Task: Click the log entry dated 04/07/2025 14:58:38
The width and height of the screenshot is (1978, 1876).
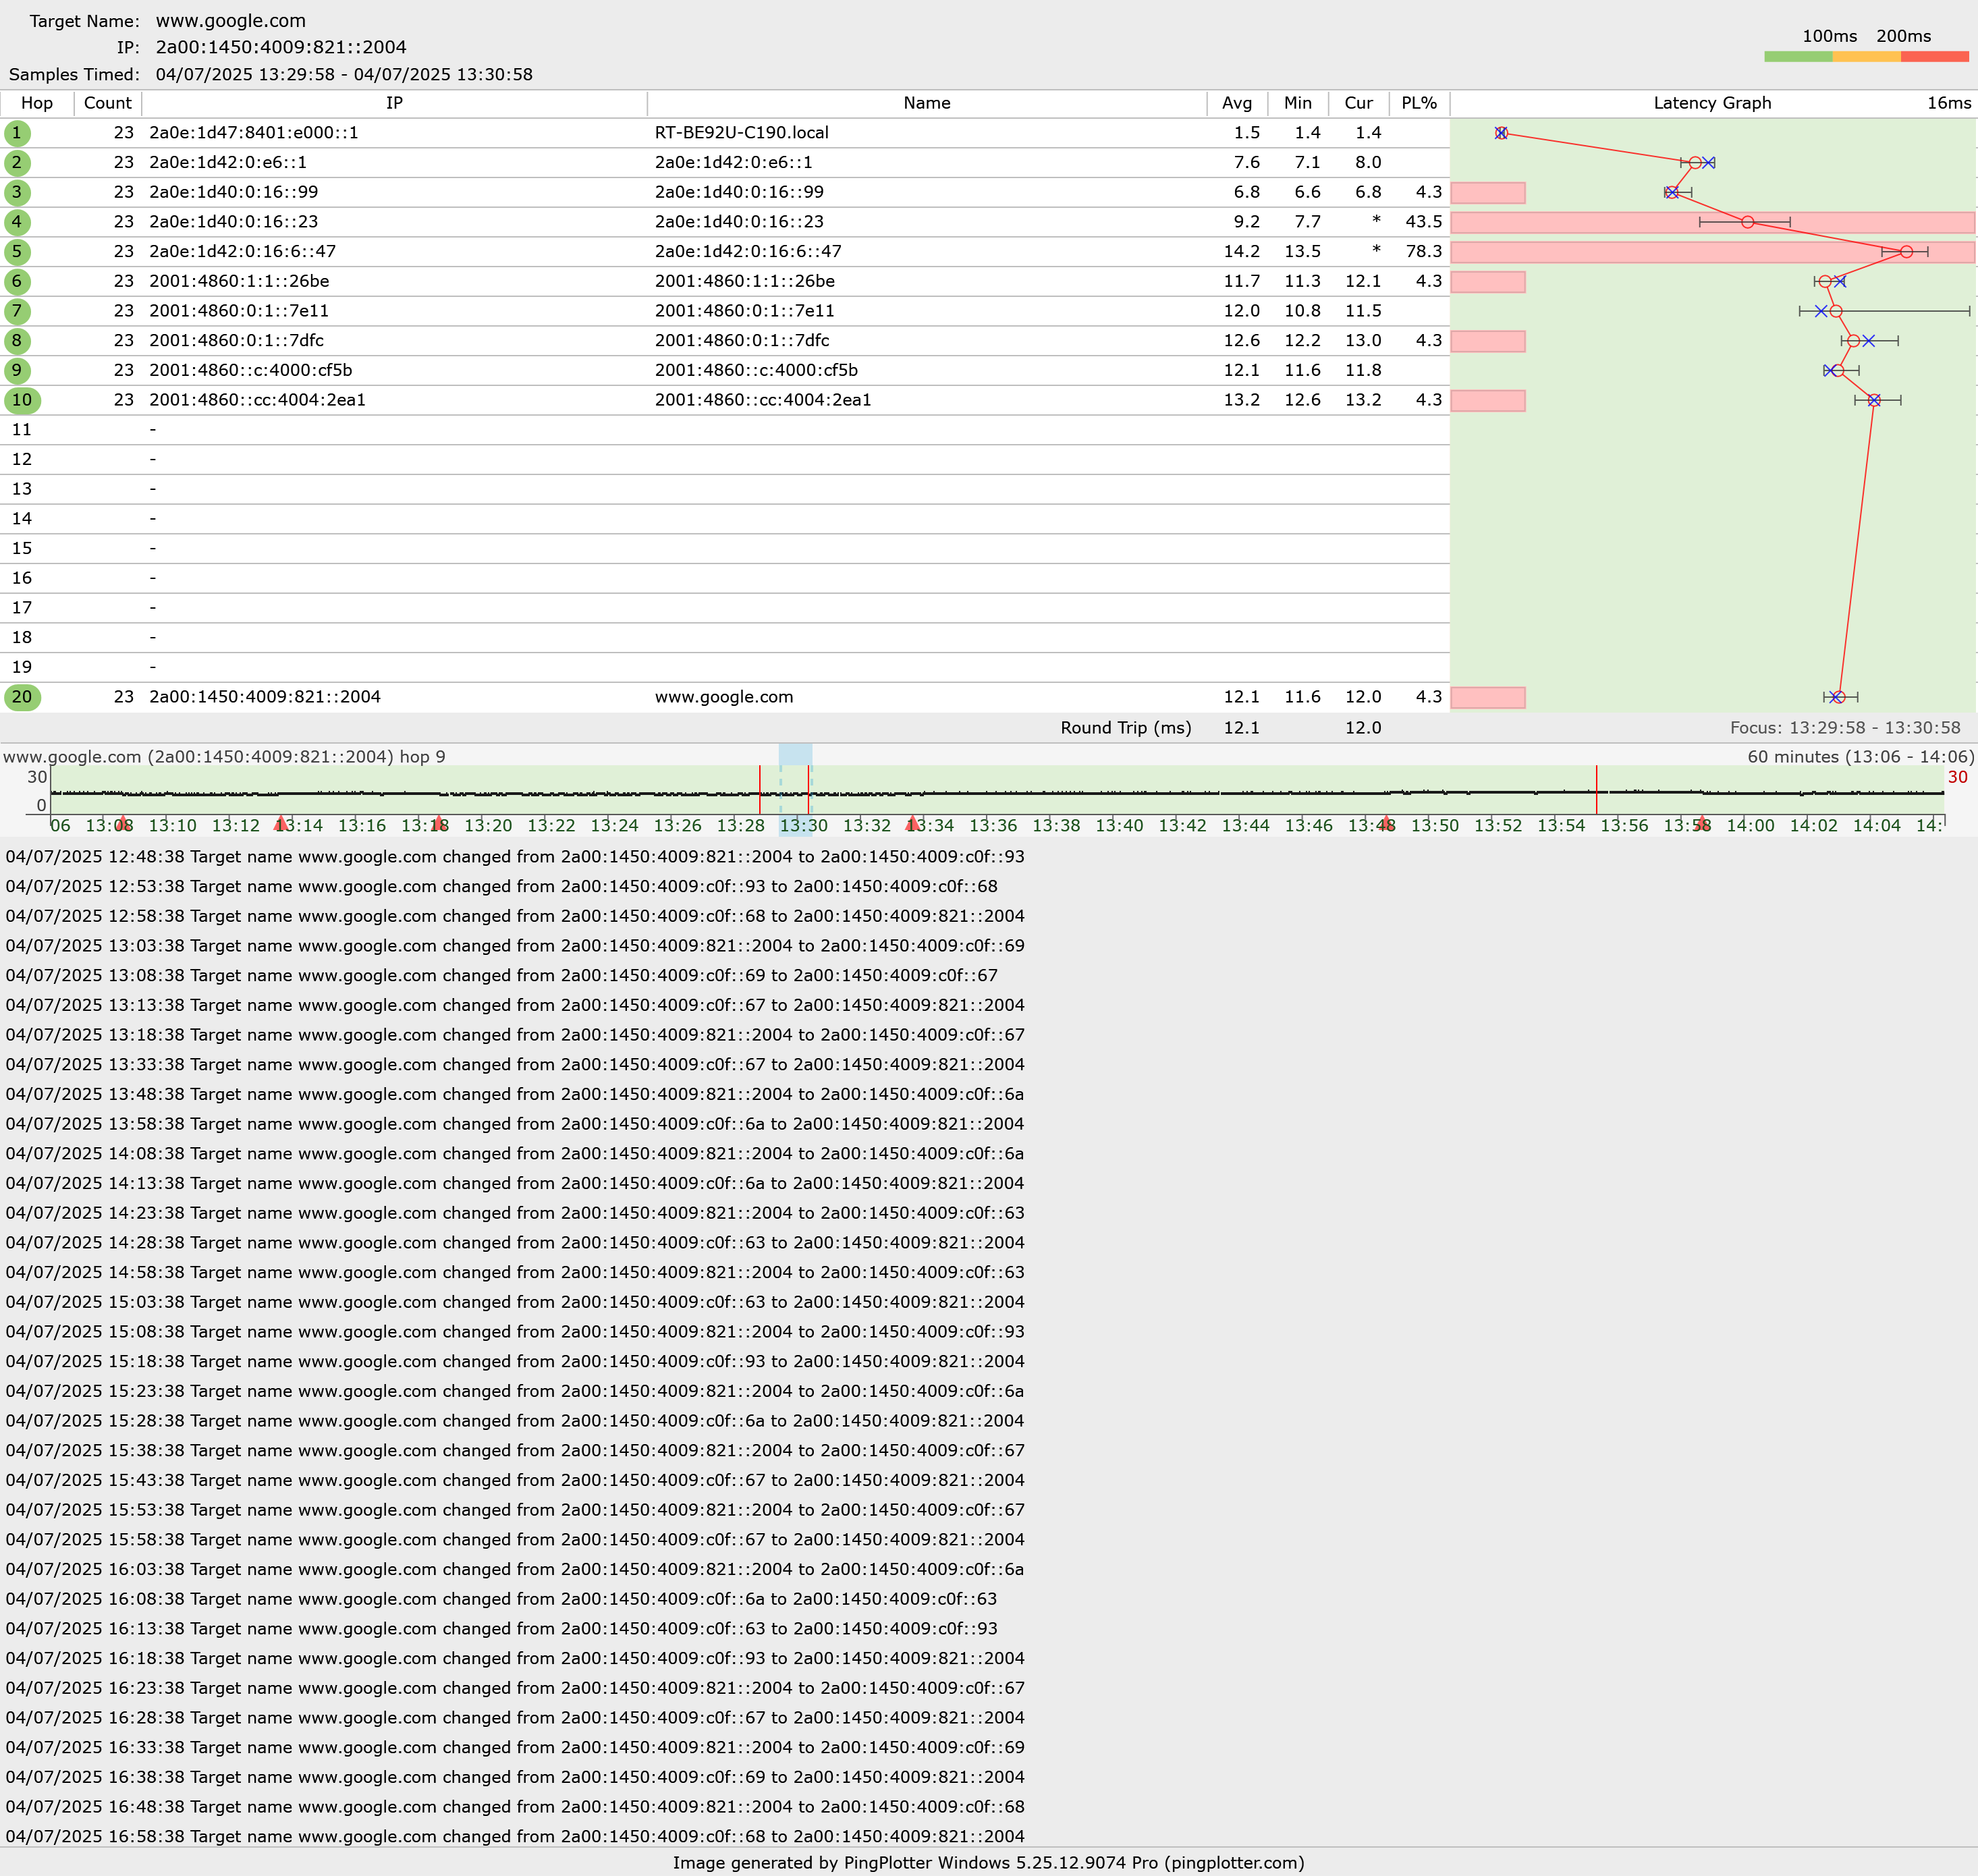Action: pos(515,1273)
